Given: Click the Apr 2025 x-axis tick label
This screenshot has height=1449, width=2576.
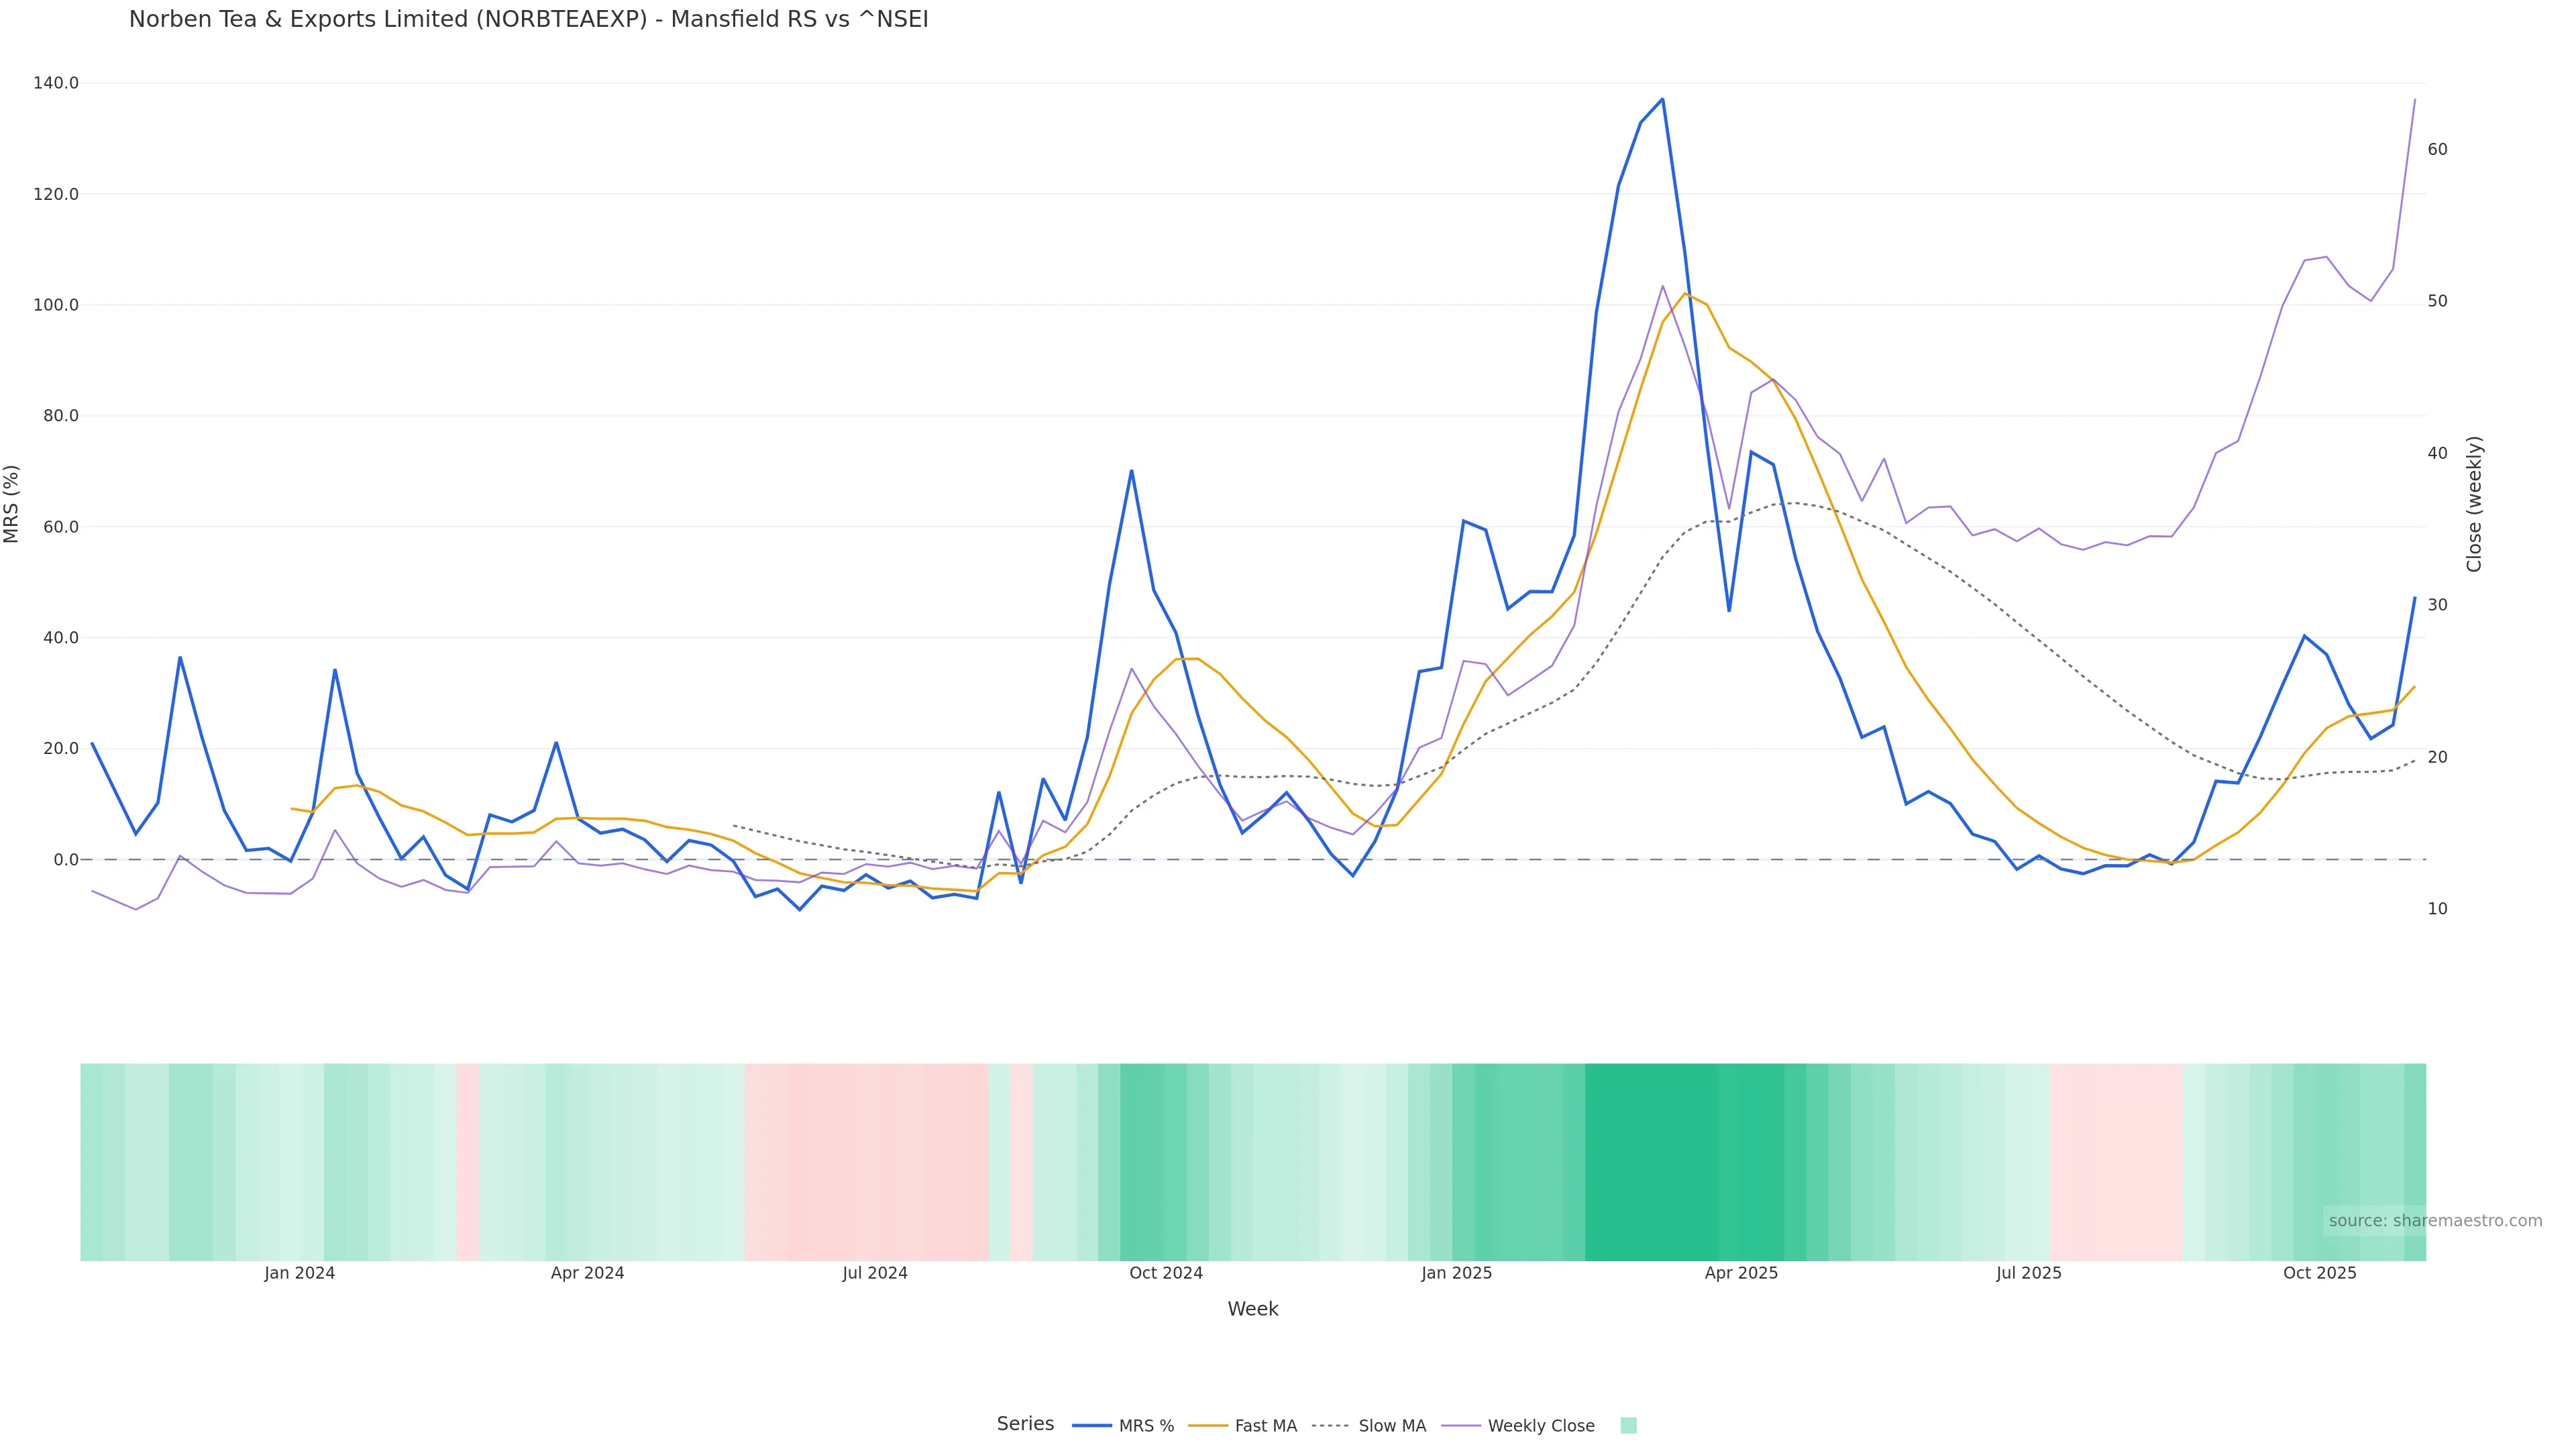Looking at the screenshot, I should click(1741, 1274).
